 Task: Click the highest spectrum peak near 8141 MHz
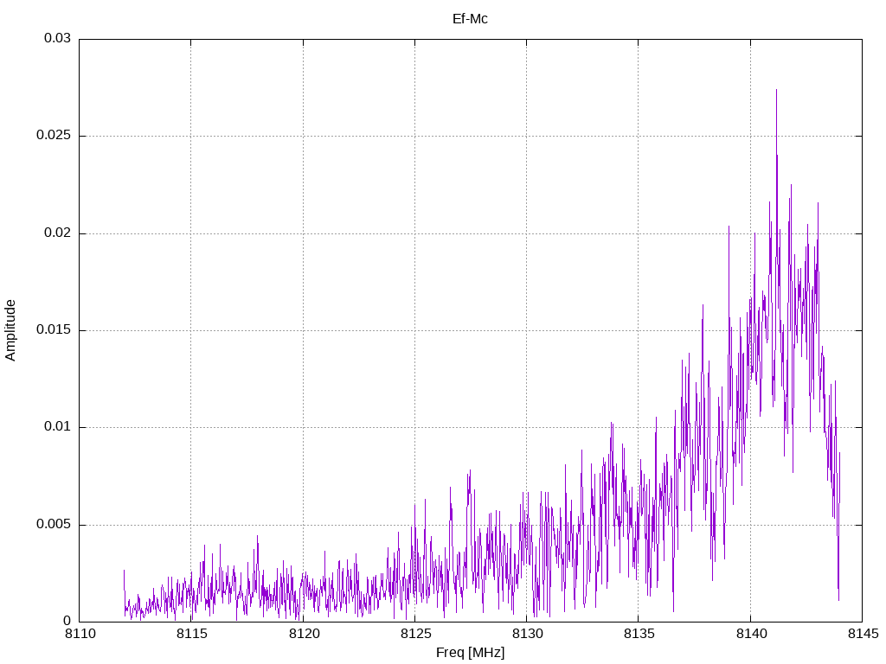point(776,90)
